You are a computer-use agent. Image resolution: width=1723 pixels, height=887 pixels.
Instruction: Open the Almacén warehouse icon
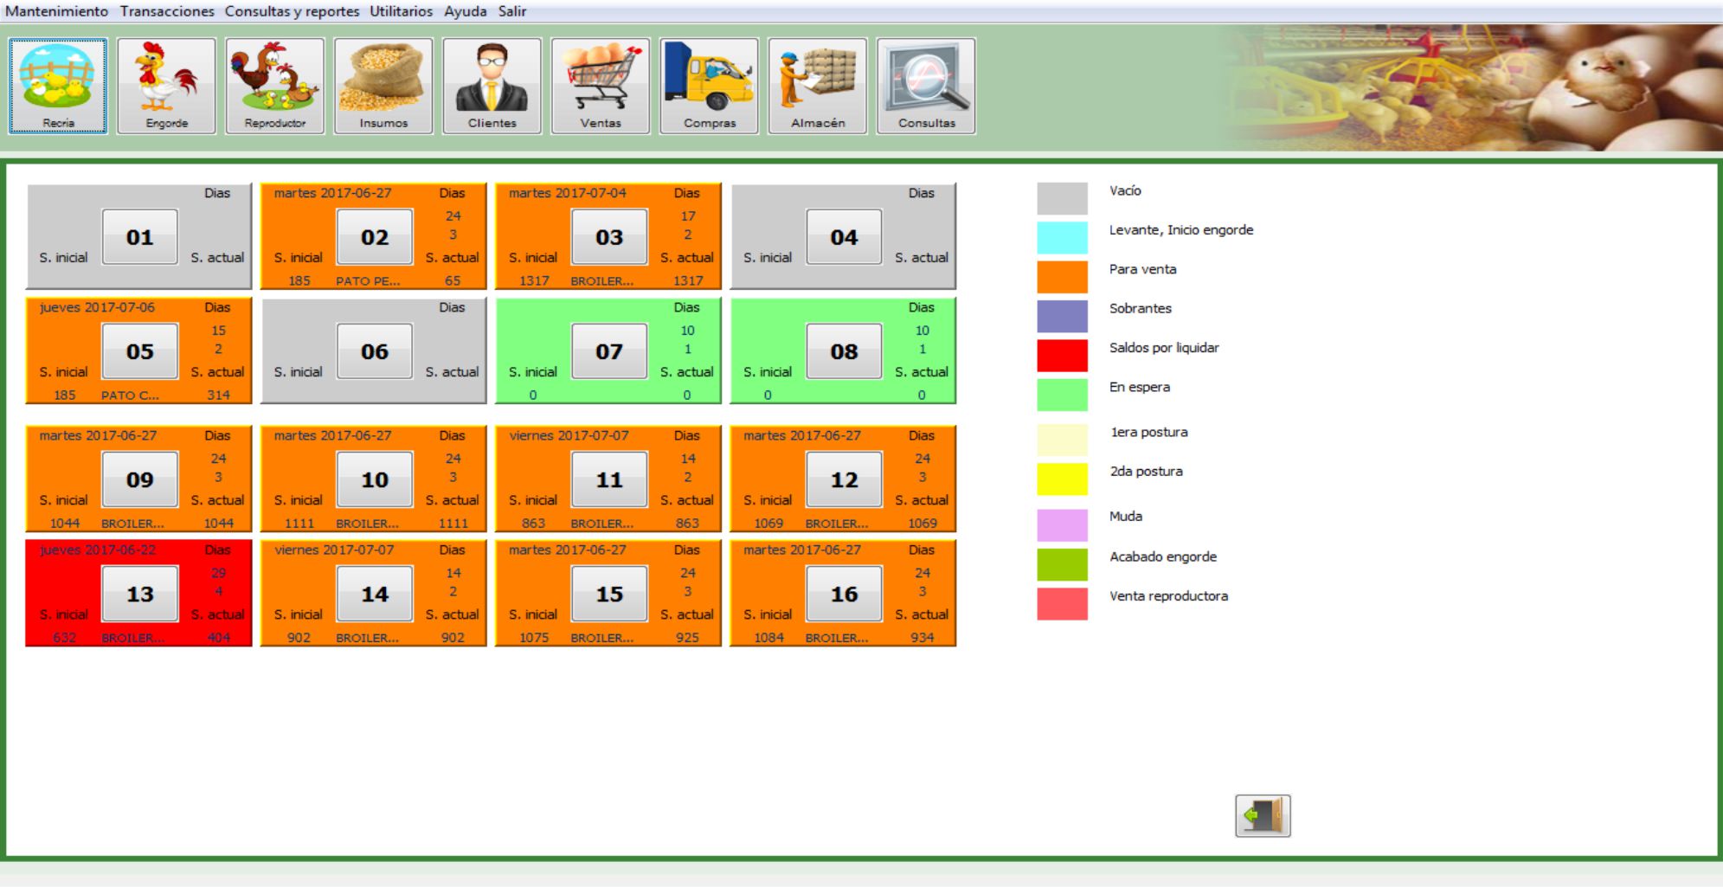point(818,85)
